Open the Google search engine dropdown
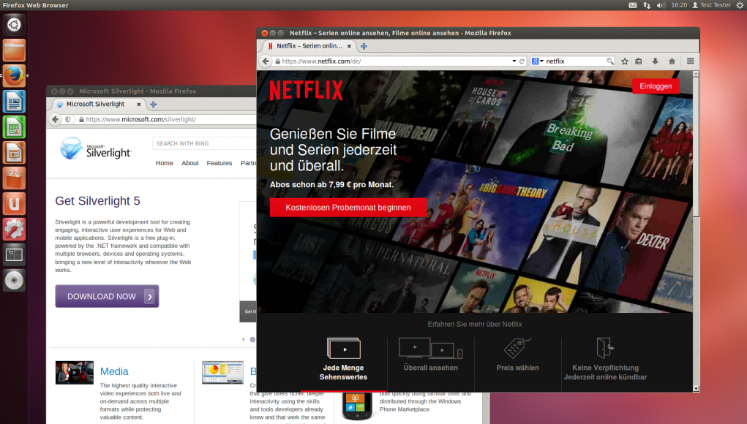 point(538,61)
